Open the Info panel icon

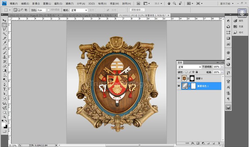(228, 64)
